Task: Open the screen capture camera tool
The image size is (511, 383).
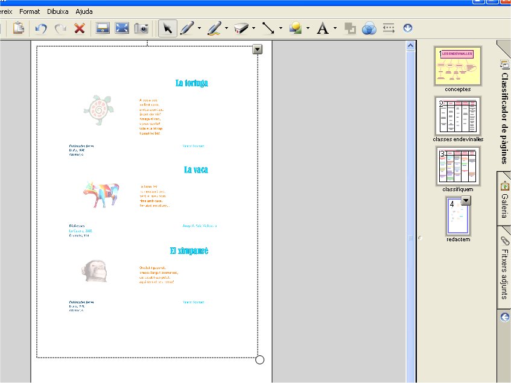Action: pos(141,28)
